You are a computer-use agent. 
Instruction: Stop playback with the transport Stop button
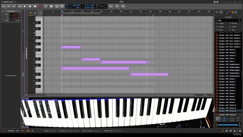30,6
